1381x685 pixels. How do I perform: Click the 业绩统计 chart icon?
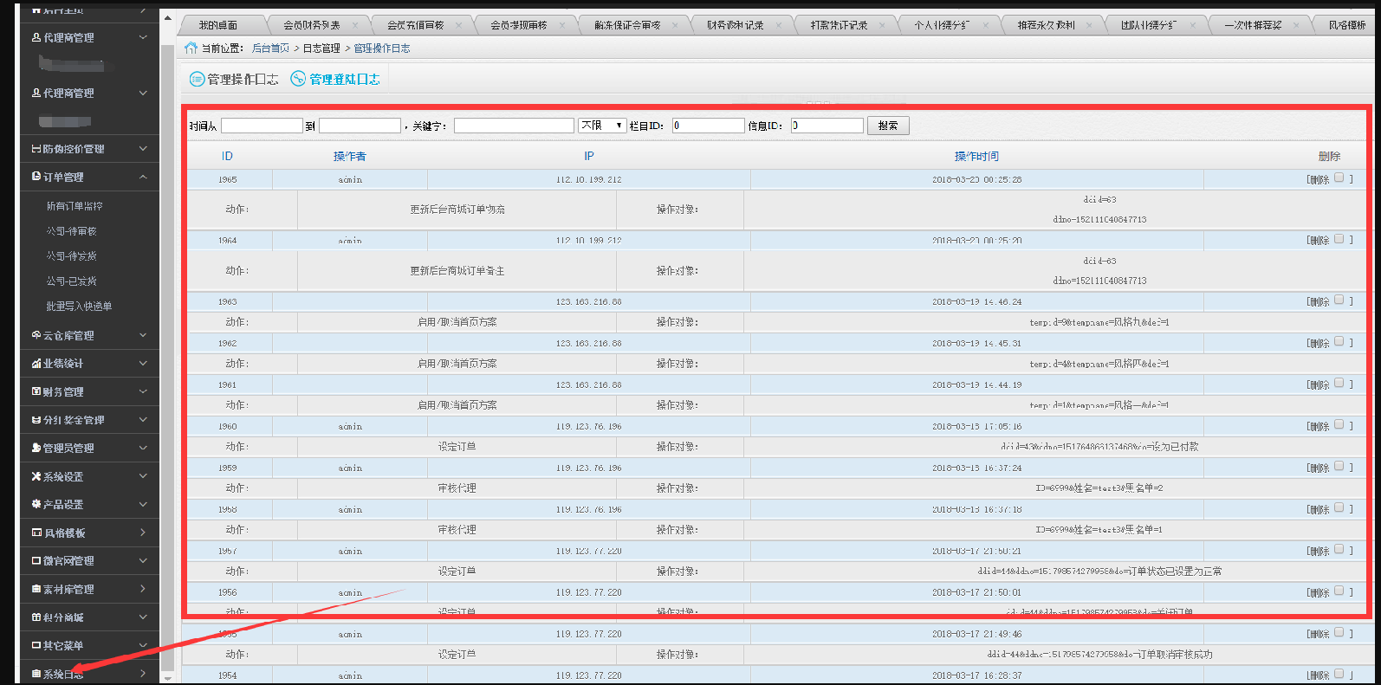point(36,364)
